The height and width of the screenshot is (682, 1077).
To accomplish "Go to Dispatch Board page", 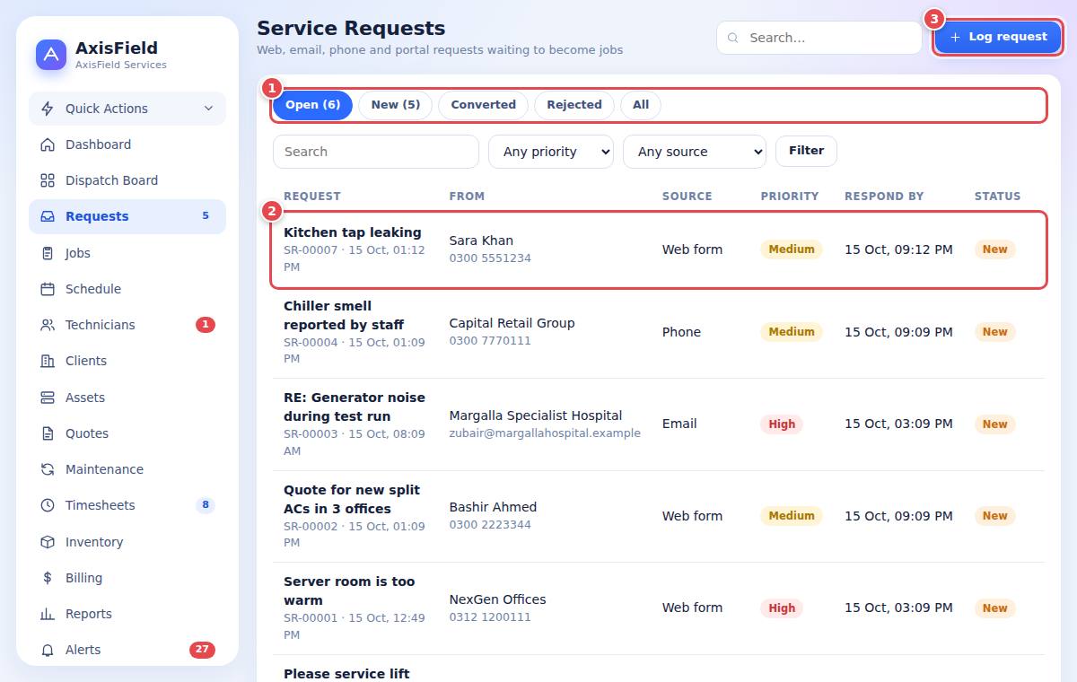I will coord(127,180).
